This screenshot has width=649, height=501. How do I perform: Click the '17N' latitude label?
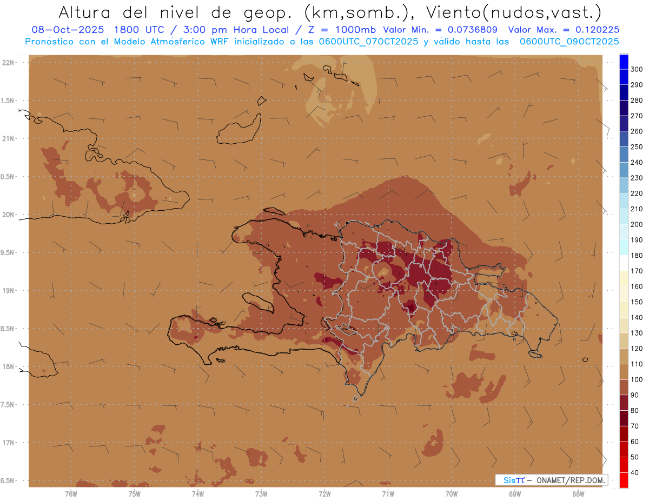pyautogui.click(x=8, y=443)
